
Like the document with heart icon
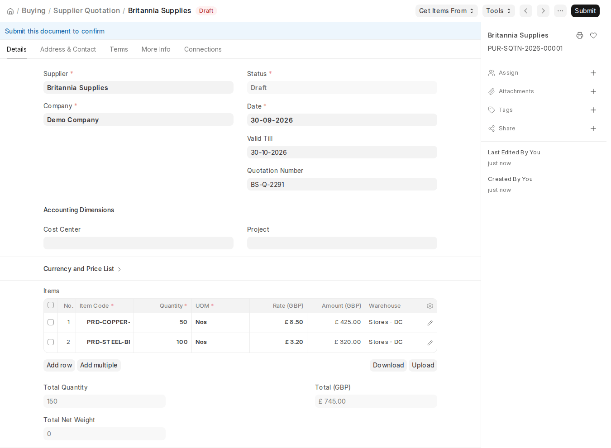point(593,35)
